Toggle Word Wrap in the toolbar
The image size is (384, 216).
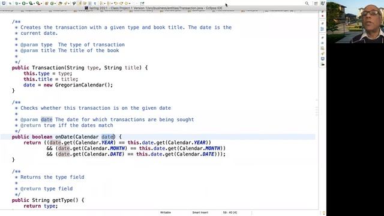click(85, 4)
